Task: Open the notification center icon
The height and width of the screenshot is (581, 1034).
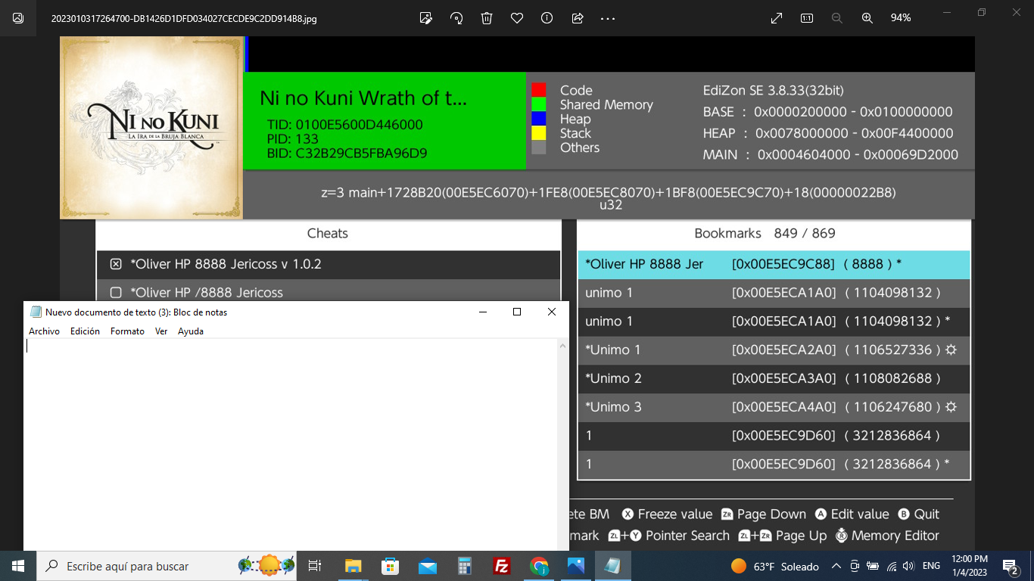Action: pos(1011,566)
